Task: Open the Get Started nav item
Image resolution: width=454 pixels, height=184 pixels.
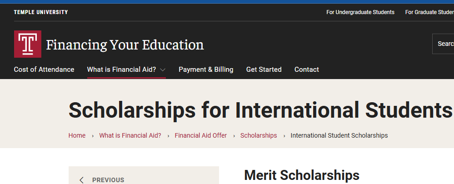Action: [264, 70]
